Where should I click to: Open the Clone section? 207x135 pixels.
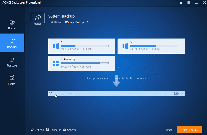pos(12,80)
